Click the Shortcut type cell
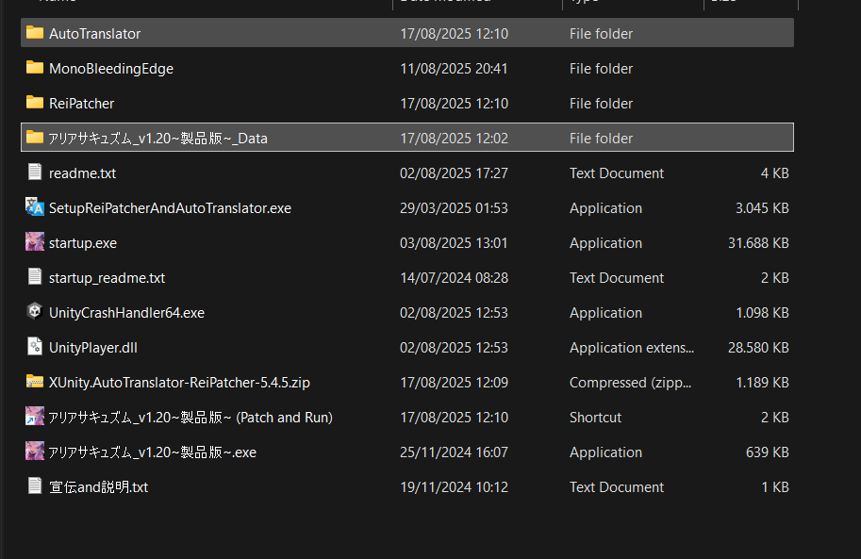The height and width of the screenshot is (559, 861). 595,418
